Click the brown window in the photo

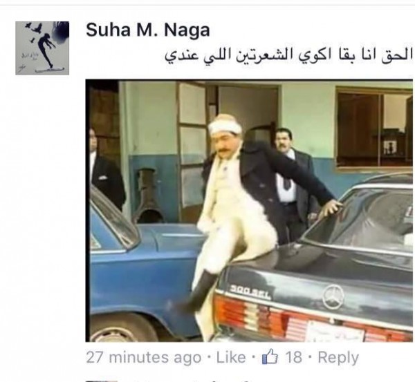373,128
